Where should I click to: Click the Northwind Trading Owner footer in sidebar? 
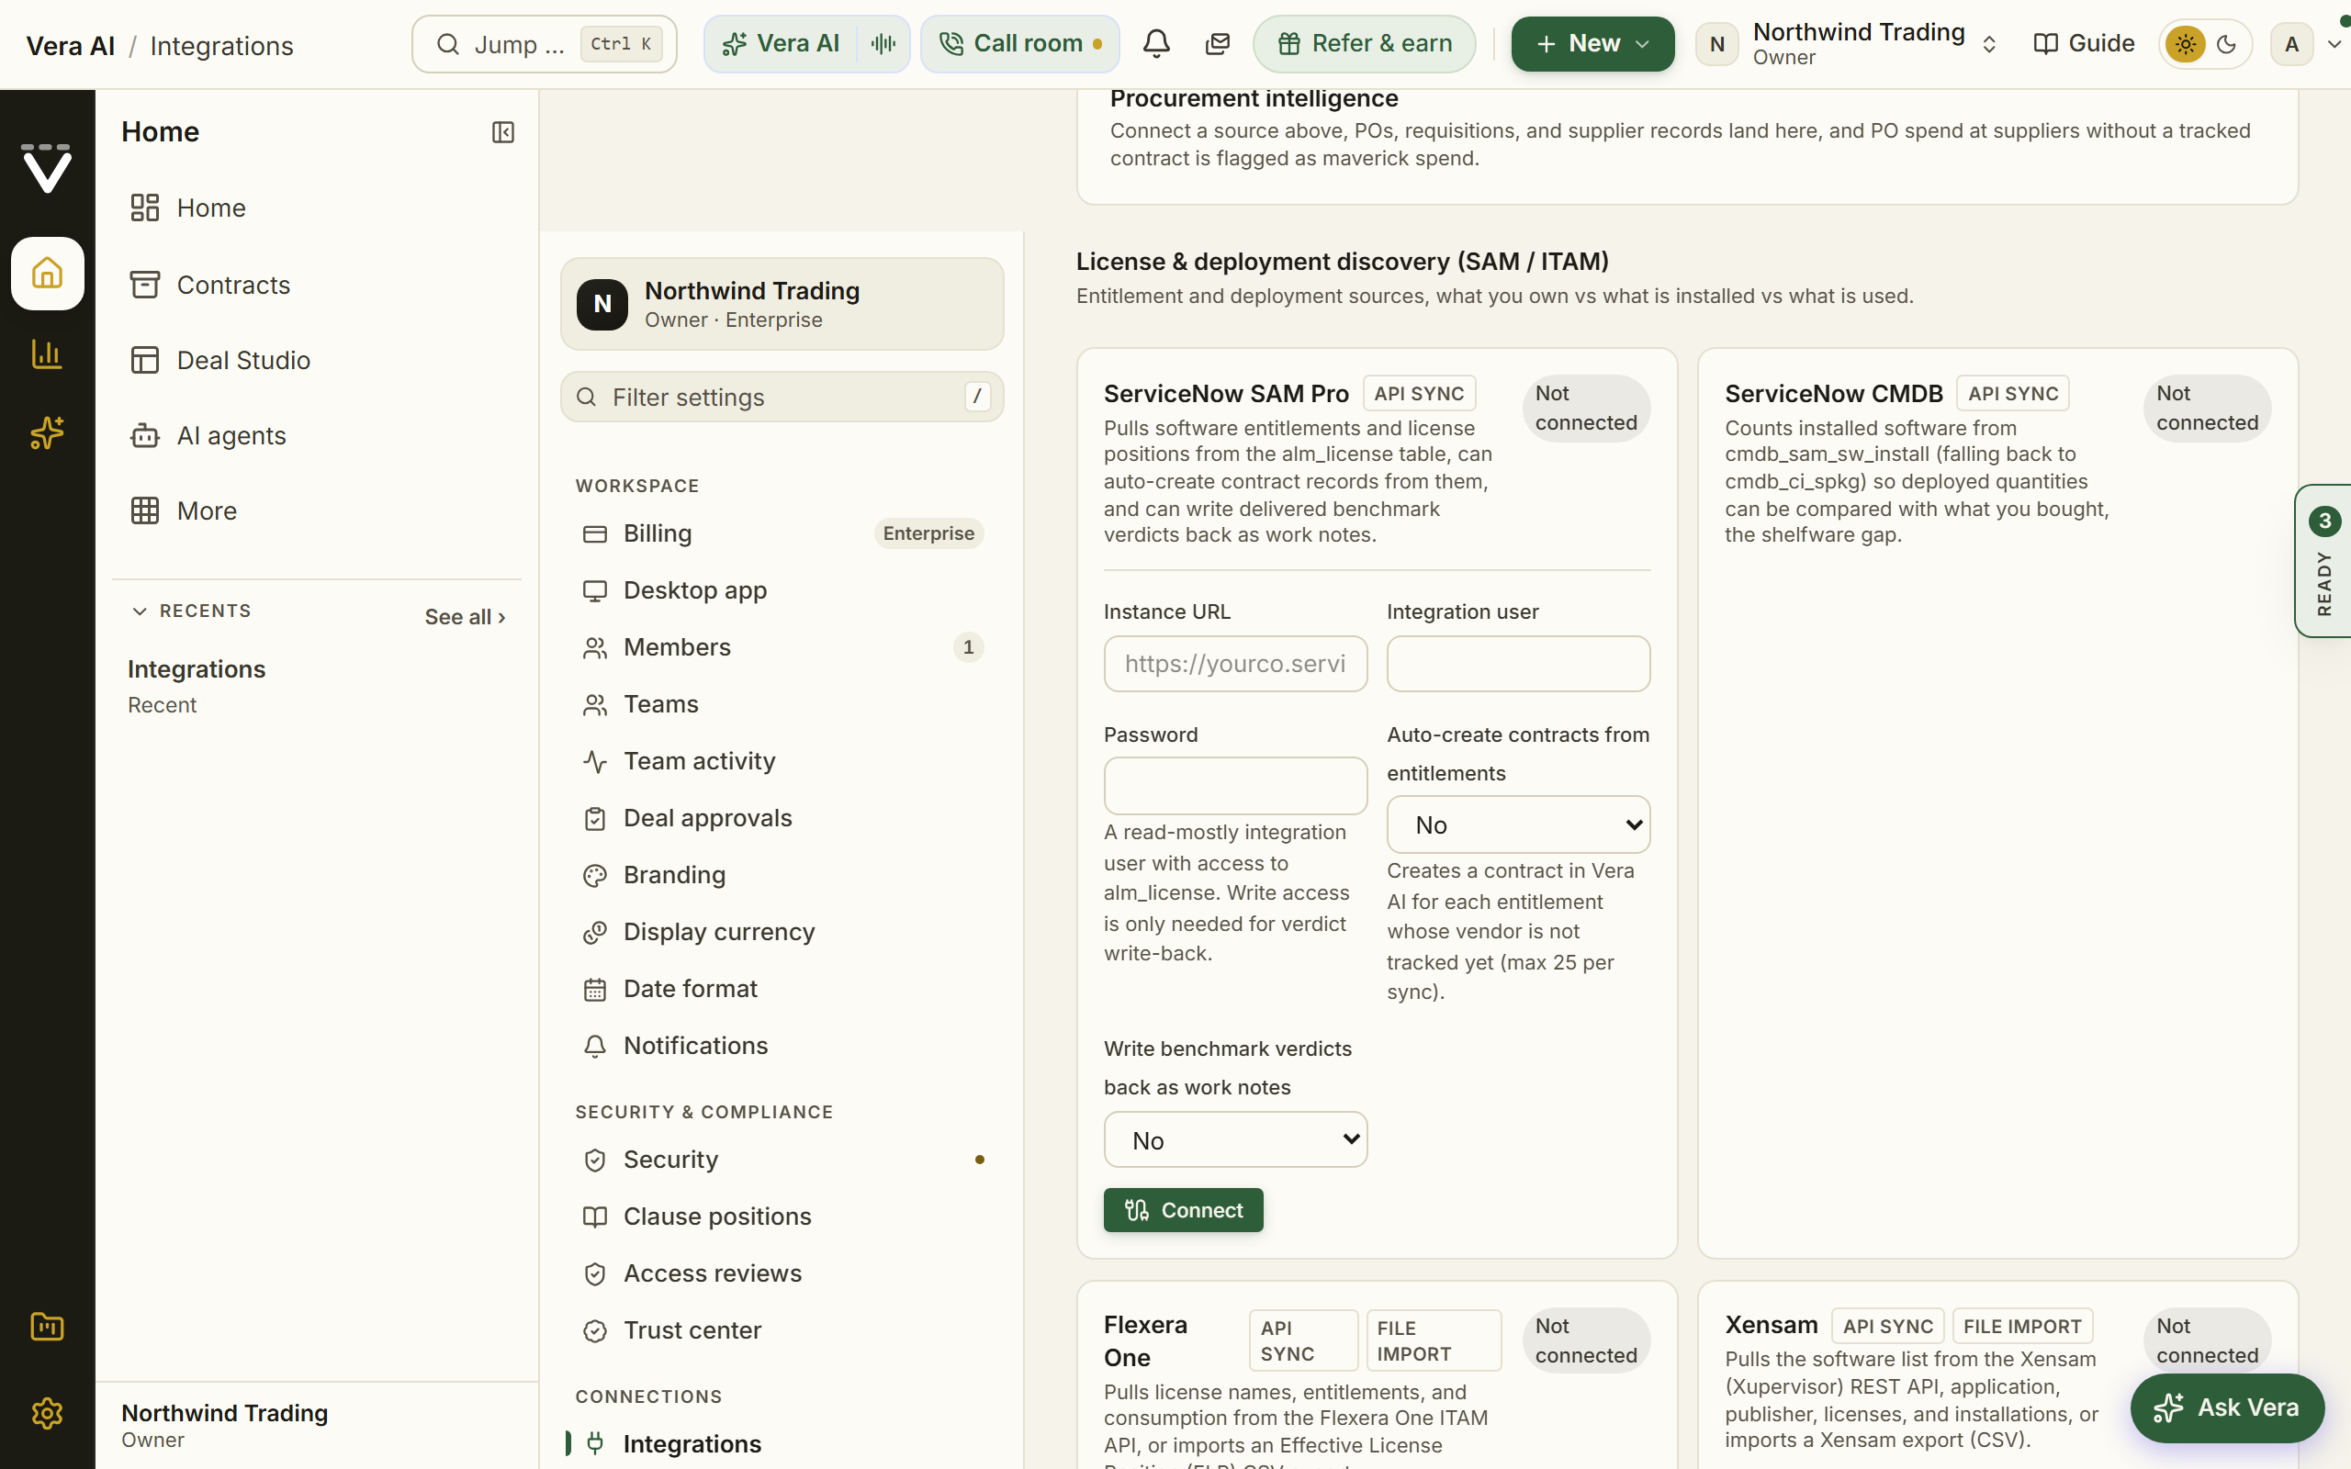pyautogui.click(x=317, y=1425)
